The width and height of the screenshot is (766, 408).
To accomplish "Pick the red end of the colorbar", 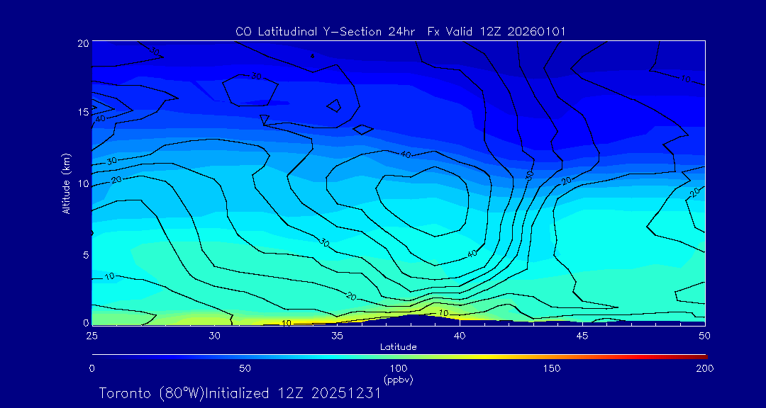I will pos(694,357).
